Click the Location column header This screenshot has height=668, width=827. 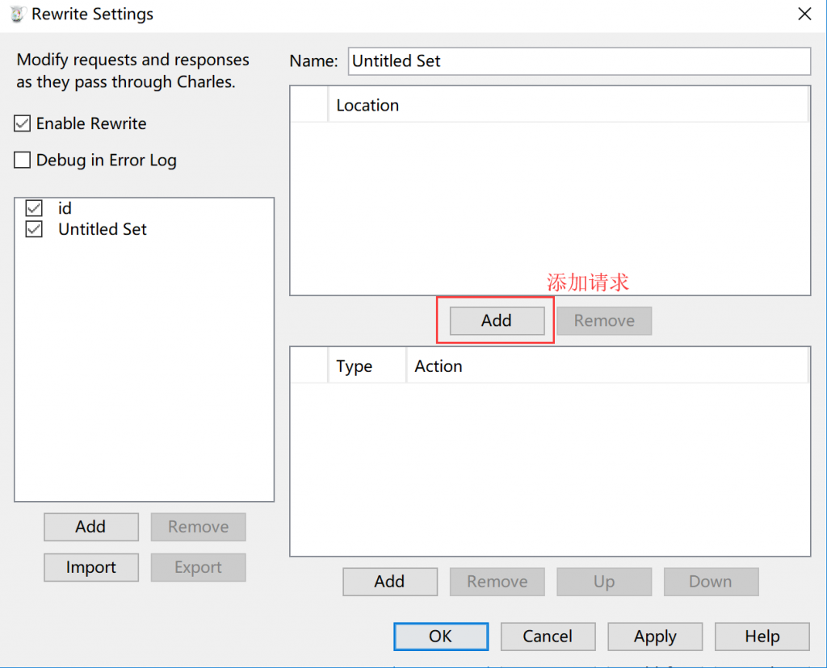(x=568, y=106)
